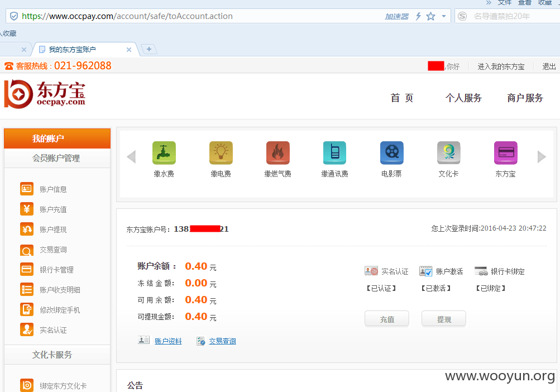Click 进入我的东方宝 link
This screenshot has height=392, width=560.
point(501,66)
